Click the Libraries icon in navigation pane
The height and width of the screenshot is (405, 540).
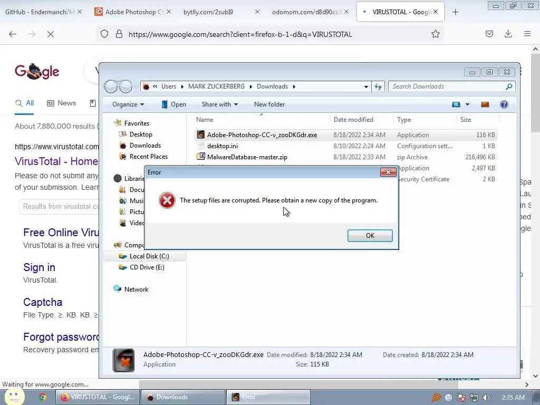click(118, 178)
